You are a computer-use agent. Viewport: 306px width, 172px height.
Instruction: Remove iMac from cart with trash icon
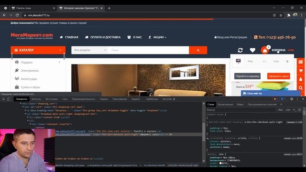point(287,61)
